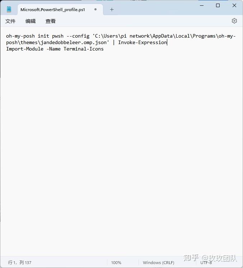Viewport: 243px width, 268px height.
Task: Click the Windows (CRLF) line ending indicator
Action: tap(158, 263)
